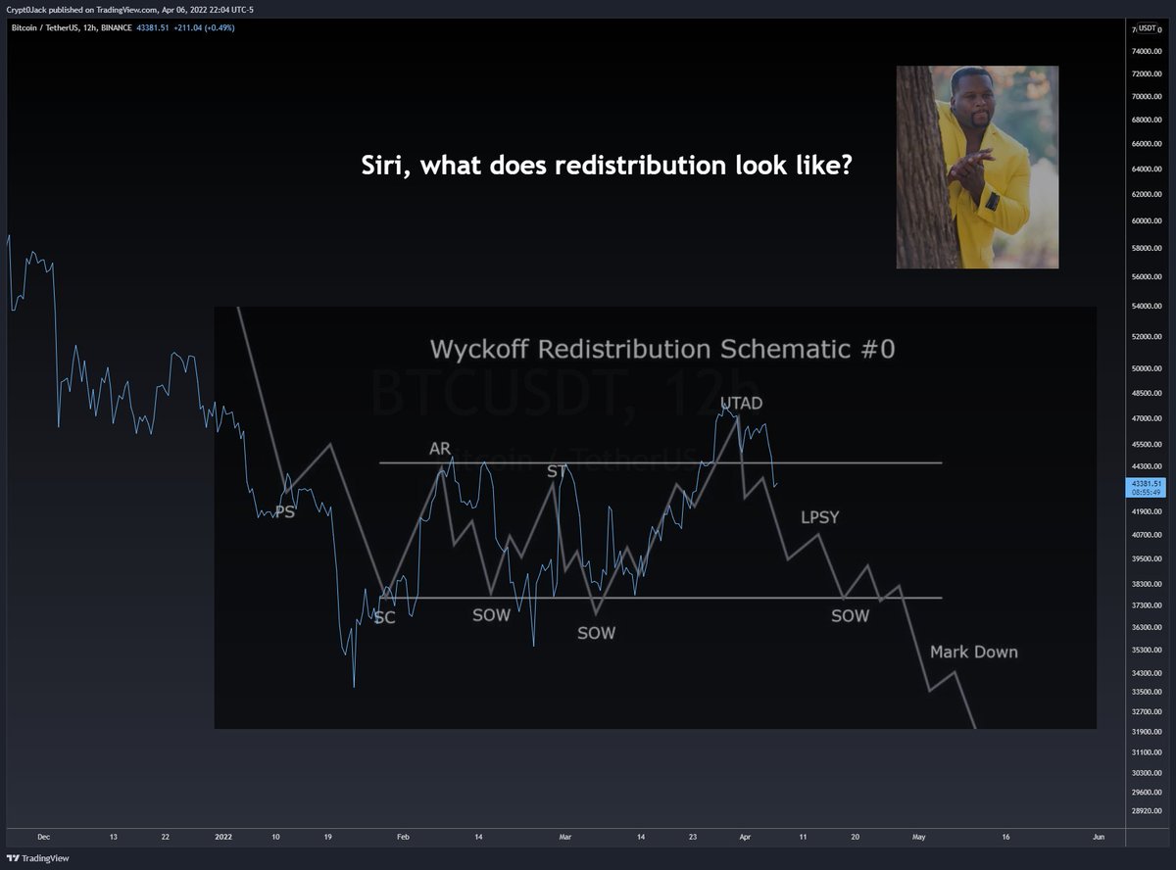1176x870 pixels.
Task: Click the 38300.00 price axis label
Action: point(1147,584)
